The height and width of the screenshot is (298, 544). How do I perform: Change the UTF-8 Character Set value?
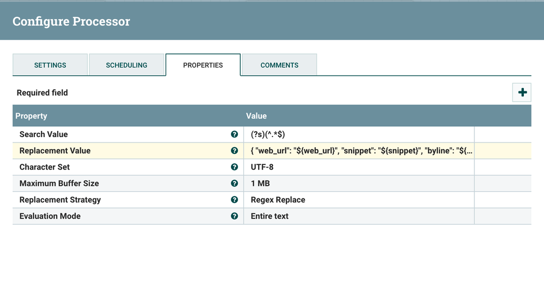pos(359,167)
